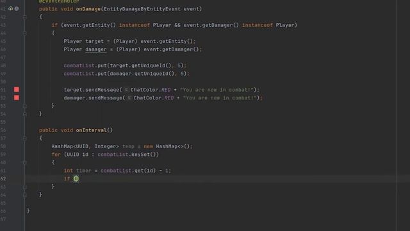Click event.getDamager() on line 46
This screenshot has width=410, height=231.
coord(172,49)
